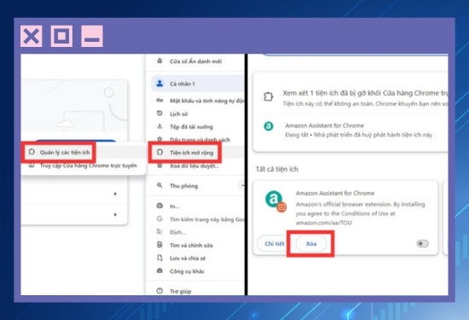Click the minimize dash button in the frame
Image resolution: width=469 pixels, height=320 pixels.
point(92,36)
